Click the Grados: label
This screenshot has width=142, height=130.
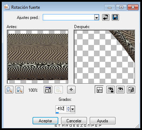point(65,99)
